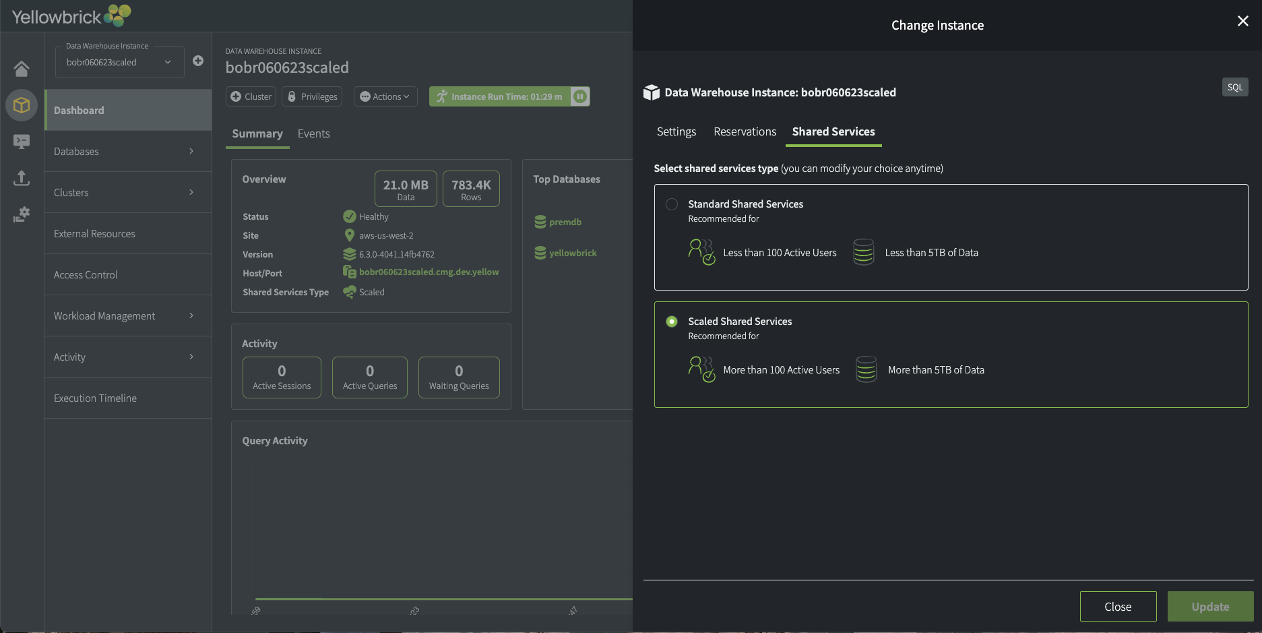Open Data Warehouse Instance dropdown
1262x633 pixels.
pos(119,62)
